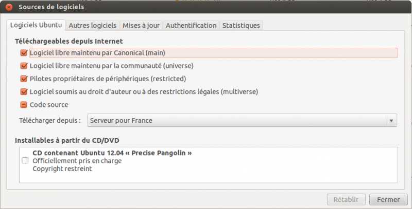Select the Logiciels Ubuntu tab
The height and width of the screenshot is (209, 412).
coord(37,25)
